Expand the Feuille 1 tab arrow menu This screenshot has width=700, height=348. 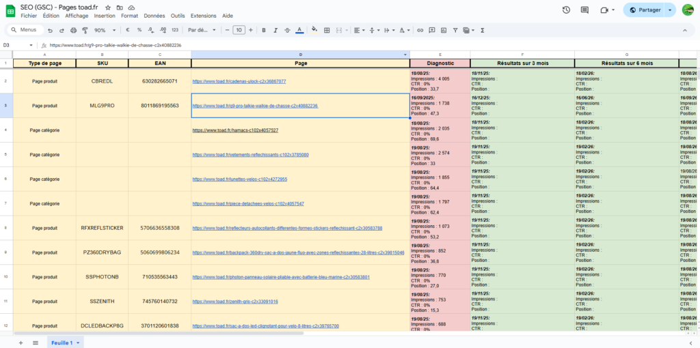[79, 343]
